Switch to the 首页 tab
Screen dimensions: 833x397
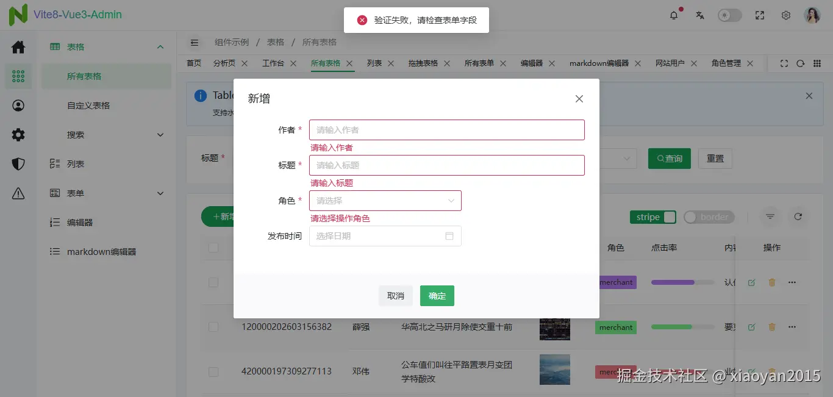point(194,63)
